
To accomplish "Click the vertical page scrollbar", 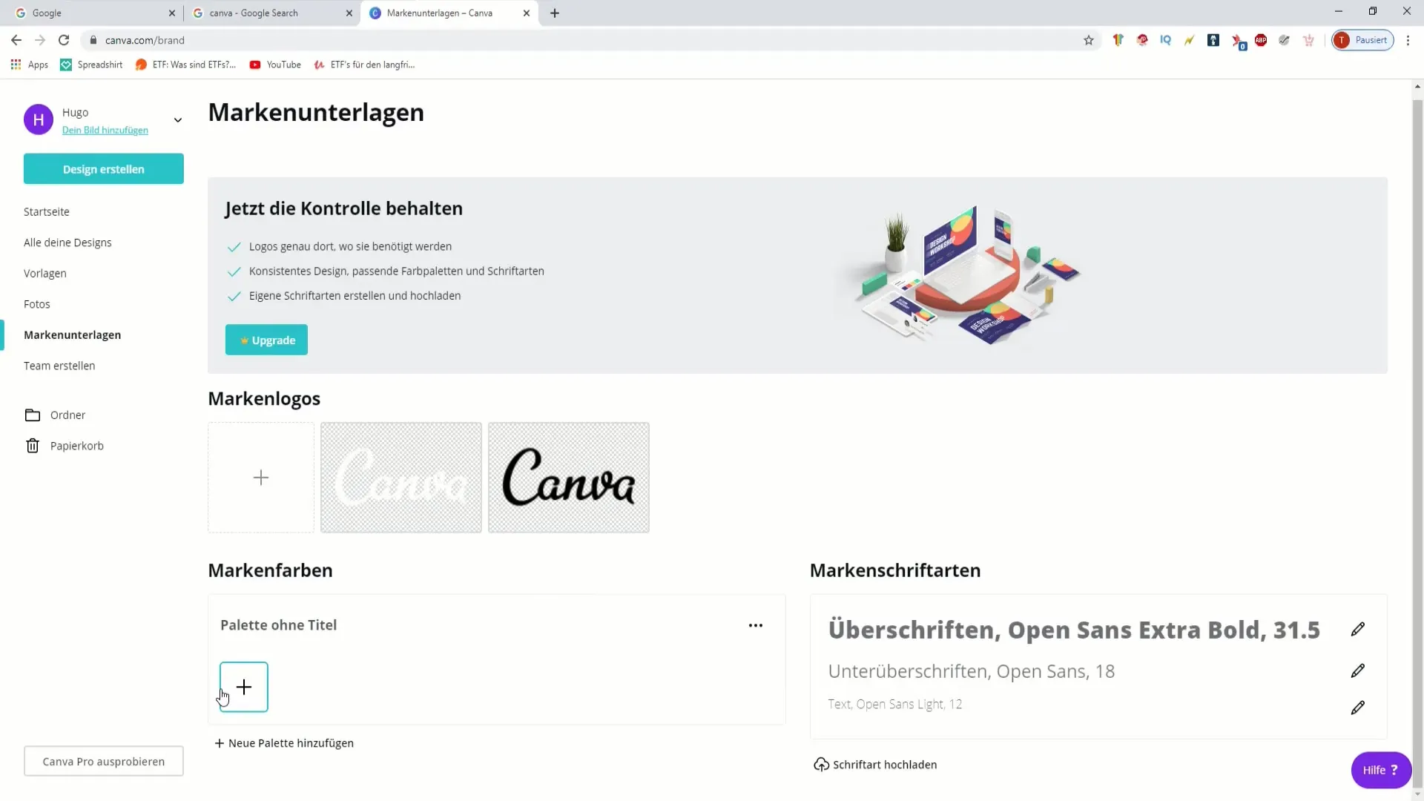I will 1417,445.
